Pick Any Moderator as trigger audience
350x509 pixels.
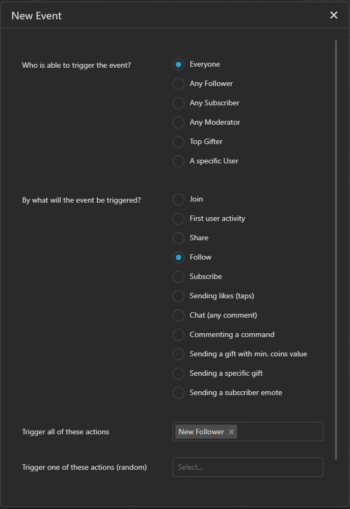(178, 122)
